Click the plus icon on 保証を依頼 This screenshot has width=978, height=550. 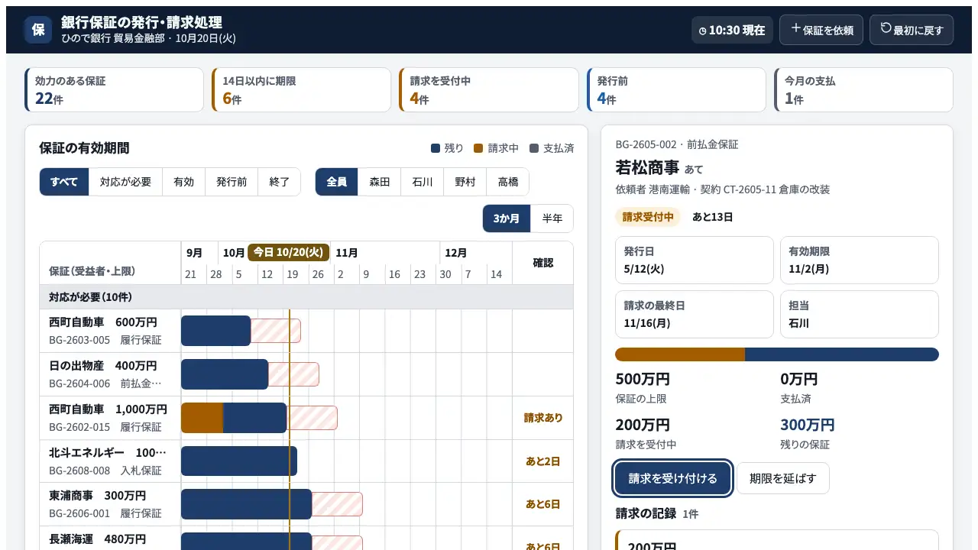coord(796,28)
